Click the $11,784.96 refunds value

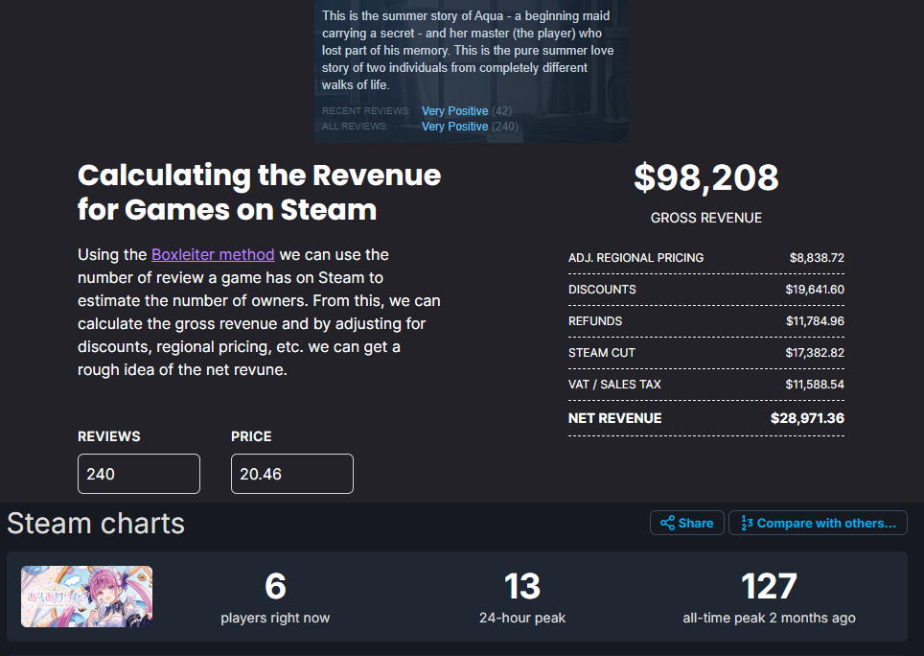coord(815,321)
